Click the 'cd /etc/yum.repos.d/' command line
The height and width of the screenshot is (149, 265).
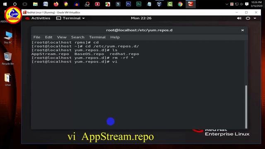point(85,46)
